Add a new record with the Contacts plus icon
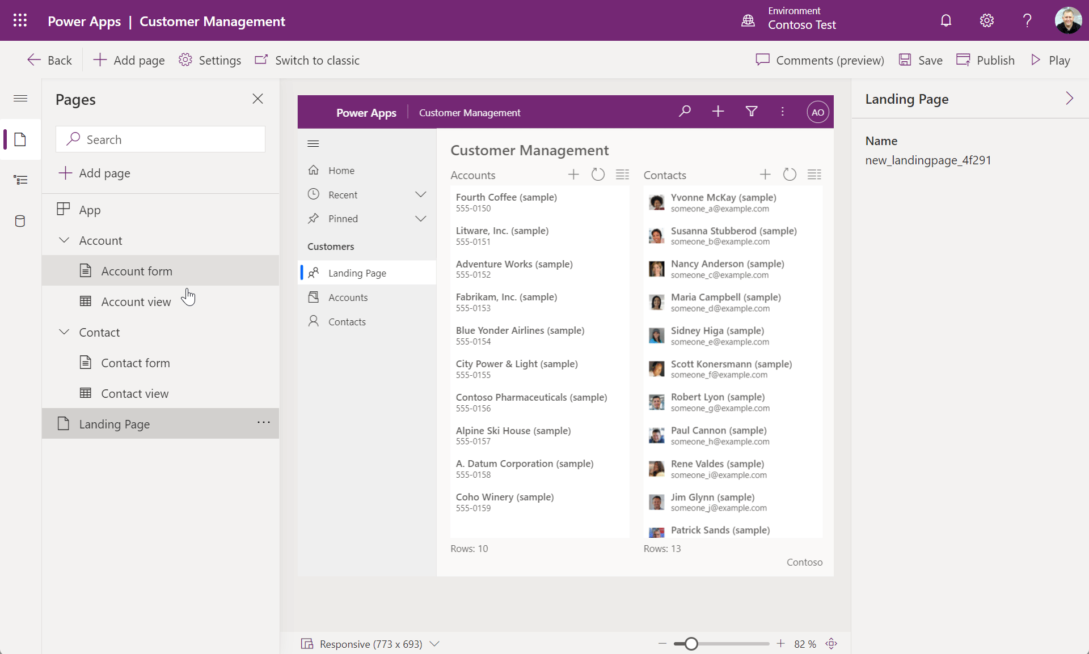The height and width of the screenshot is (654, 1089). pos(765,175)
